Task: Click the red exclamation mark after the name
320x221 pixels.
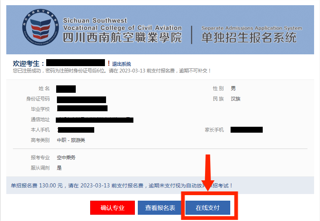Action: [x=109, y=63]
